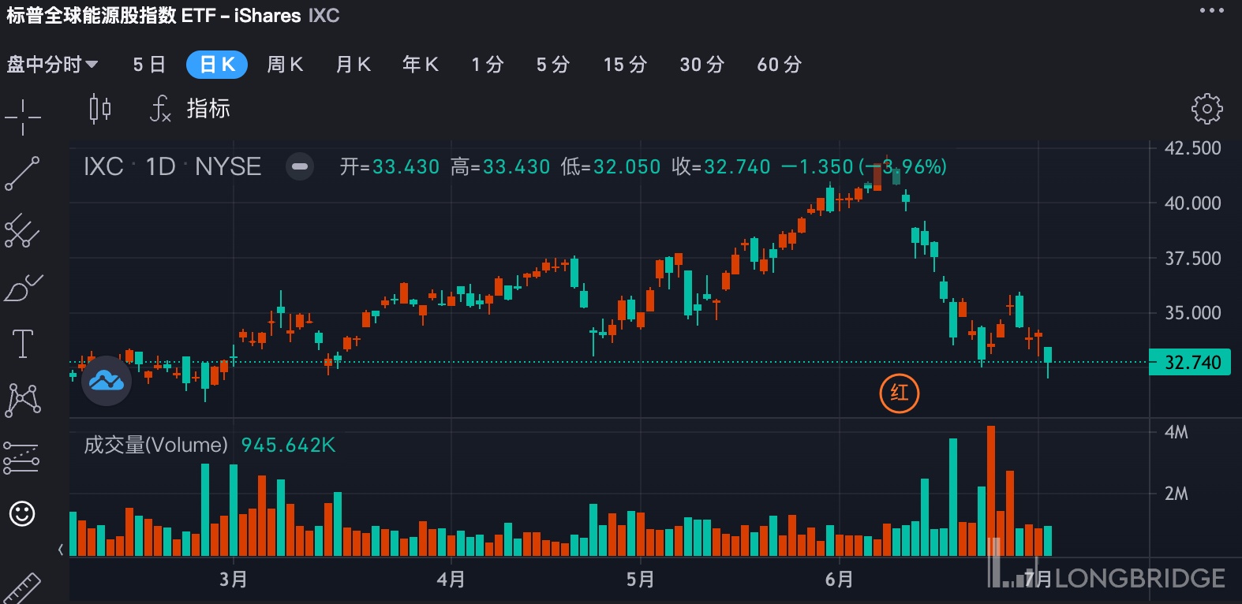
Task: Click the chart title 标普全球能源股指数 ETF
Action: 111,16
